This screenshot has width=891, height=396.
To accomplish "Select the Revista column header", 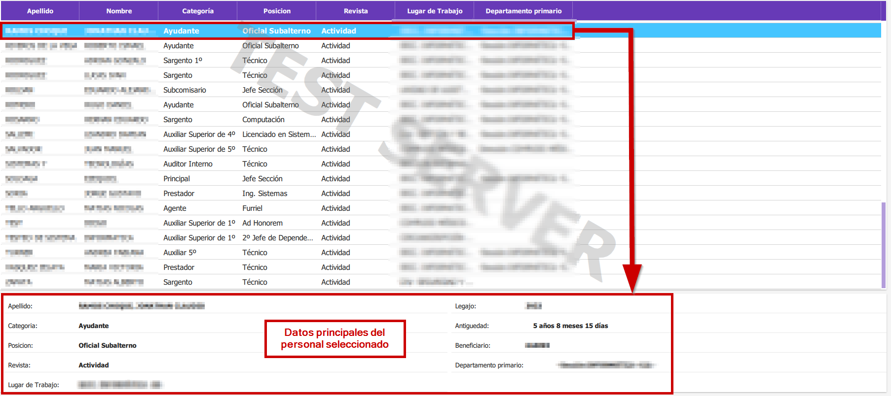I will click(x=355, y=11).
